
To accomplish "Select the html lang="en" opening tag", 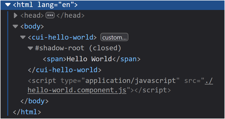I will (45, 5).
